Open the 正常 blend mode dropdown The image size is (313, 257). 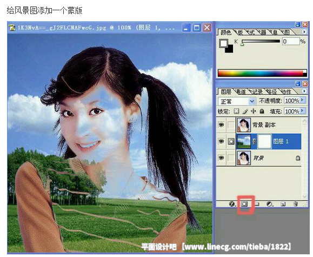tap(237, 101)
